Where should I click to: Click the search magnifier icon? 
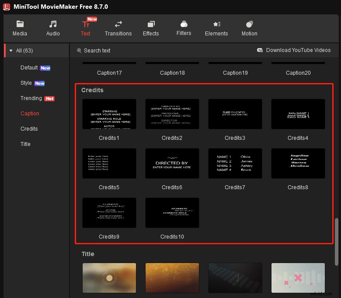(79, 50)
